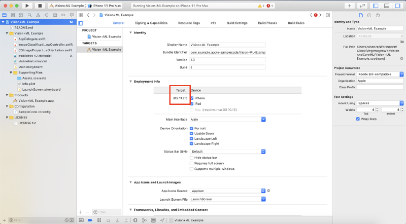Click the Run (play) button
This screenshot has height=224, width=406.
(27, 6)
